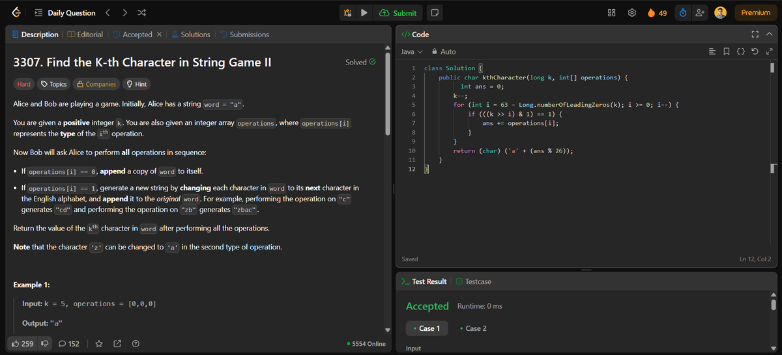Switch to the Description tab

[x=36, y=35]
